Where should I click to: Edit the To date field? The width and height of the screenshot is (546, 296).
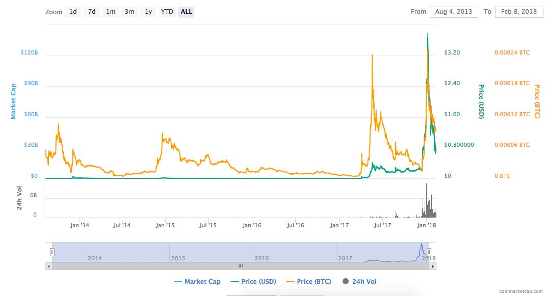point(519,12)
